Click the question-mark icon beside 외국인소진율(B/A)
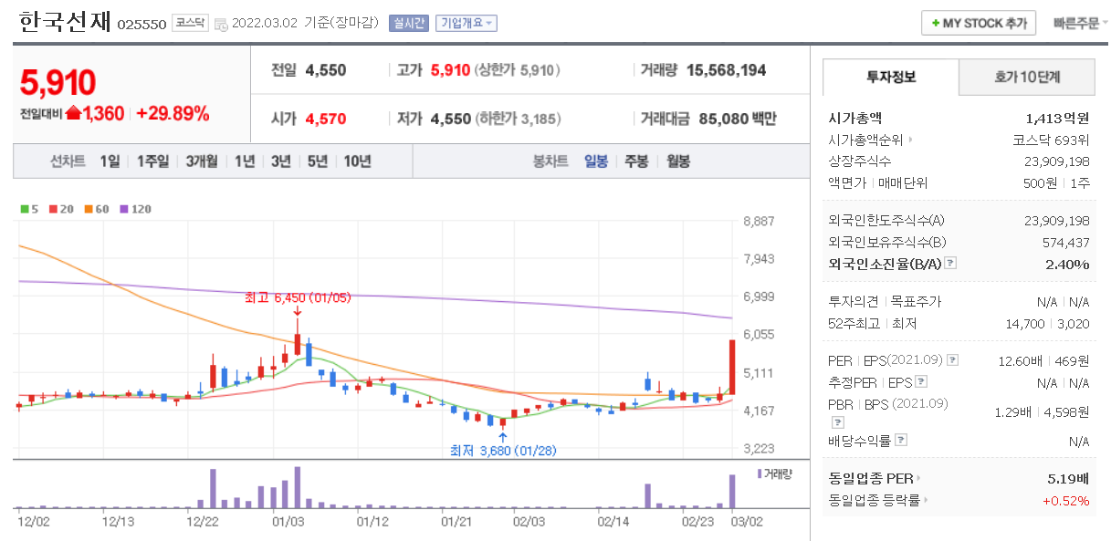Screen dimensions: 1111x541 [950, 263]
